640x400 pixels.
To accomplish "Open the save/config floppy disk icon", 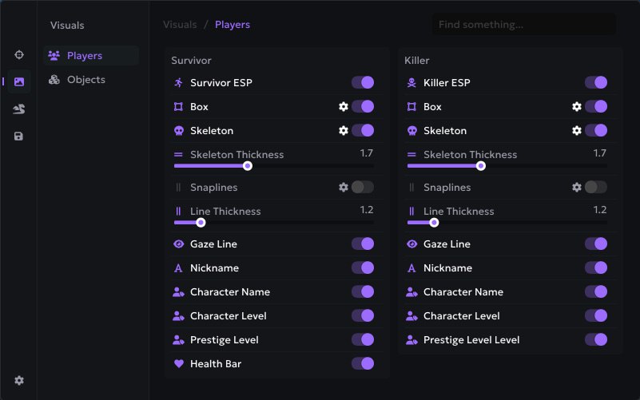I will click(x=19, y=136).
